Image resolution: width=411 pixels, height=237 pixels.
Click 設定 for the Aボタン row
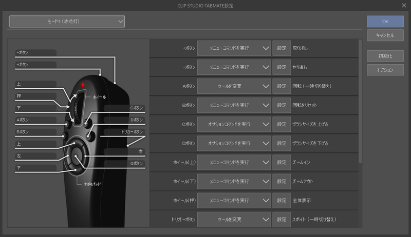tap(282, 86)
